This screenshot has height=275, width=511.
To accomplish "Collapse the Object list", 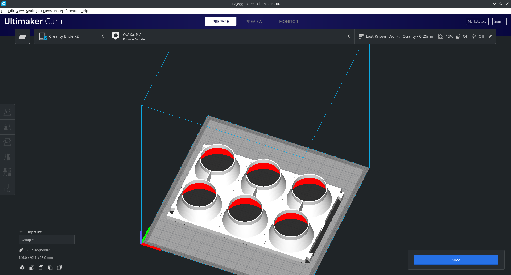I will pyautogui.click(x=21, y=232).
